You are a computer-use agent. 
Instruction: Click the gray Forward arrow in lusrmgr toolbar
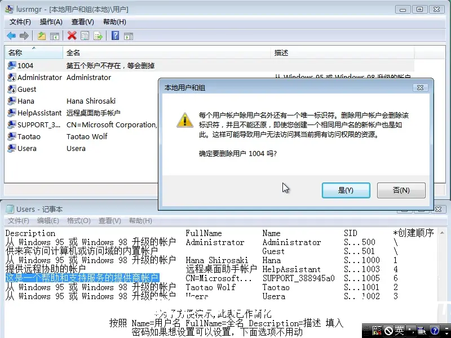point(24,36)
